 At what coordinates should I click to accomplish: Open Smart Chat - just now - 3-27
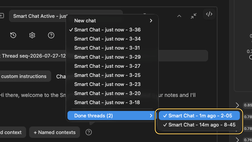click(x=112, y=66)
